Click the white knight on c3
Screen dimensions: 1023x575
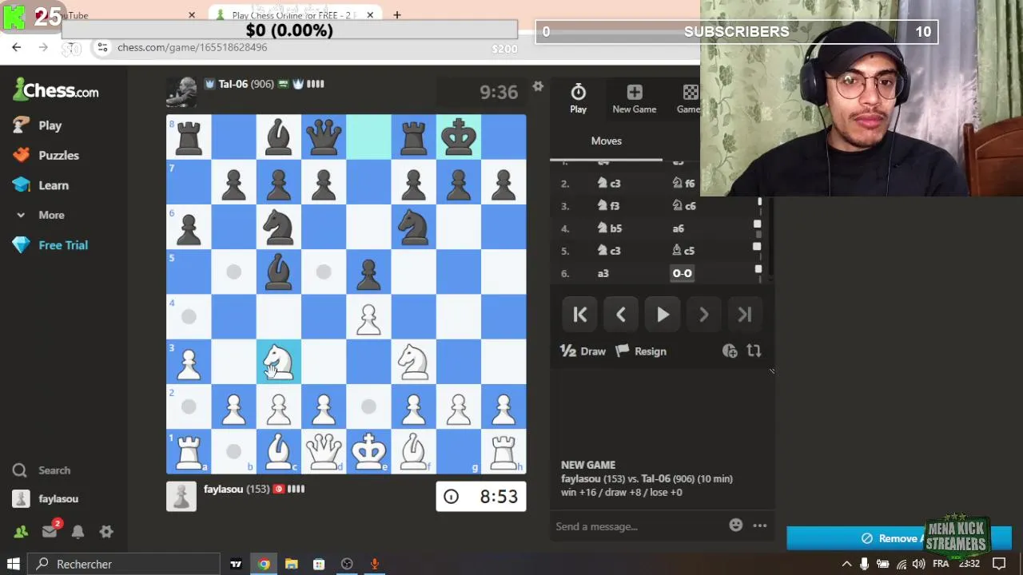[279, 362]
